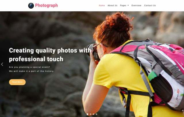Image resolution: width=184 pixels, height=117 pixels.
Task: Select the fourth carousel indicator dot
Action: 97,114
